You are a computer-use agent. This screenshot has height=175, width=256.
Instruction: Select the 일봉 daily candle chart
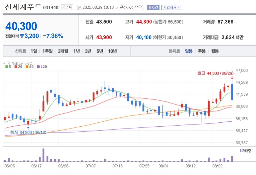click(x=189, y=51)
